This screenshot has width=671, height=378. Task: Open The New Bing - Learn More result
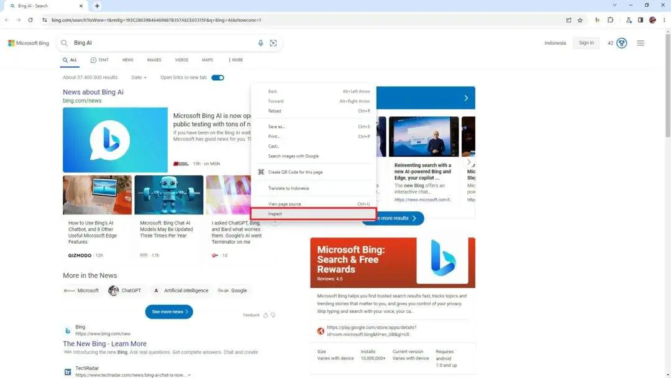[x=105, y=344]
